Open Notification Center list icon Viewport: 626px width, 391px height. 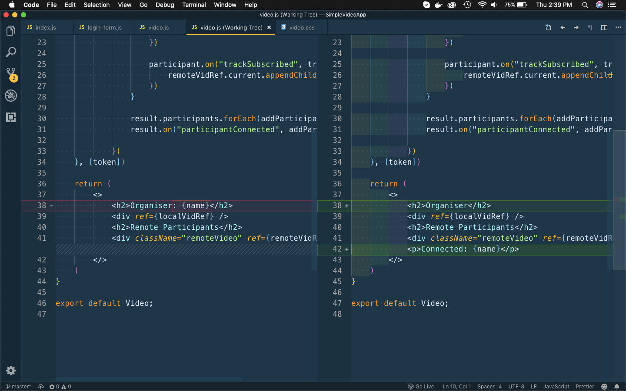[x=613, y=5]
